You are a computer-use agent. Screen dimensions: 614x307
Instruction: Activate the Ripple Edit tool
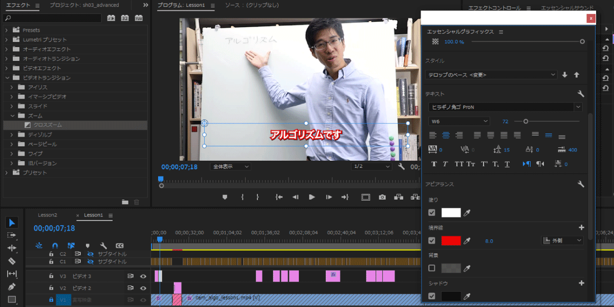tap(12, 248)
